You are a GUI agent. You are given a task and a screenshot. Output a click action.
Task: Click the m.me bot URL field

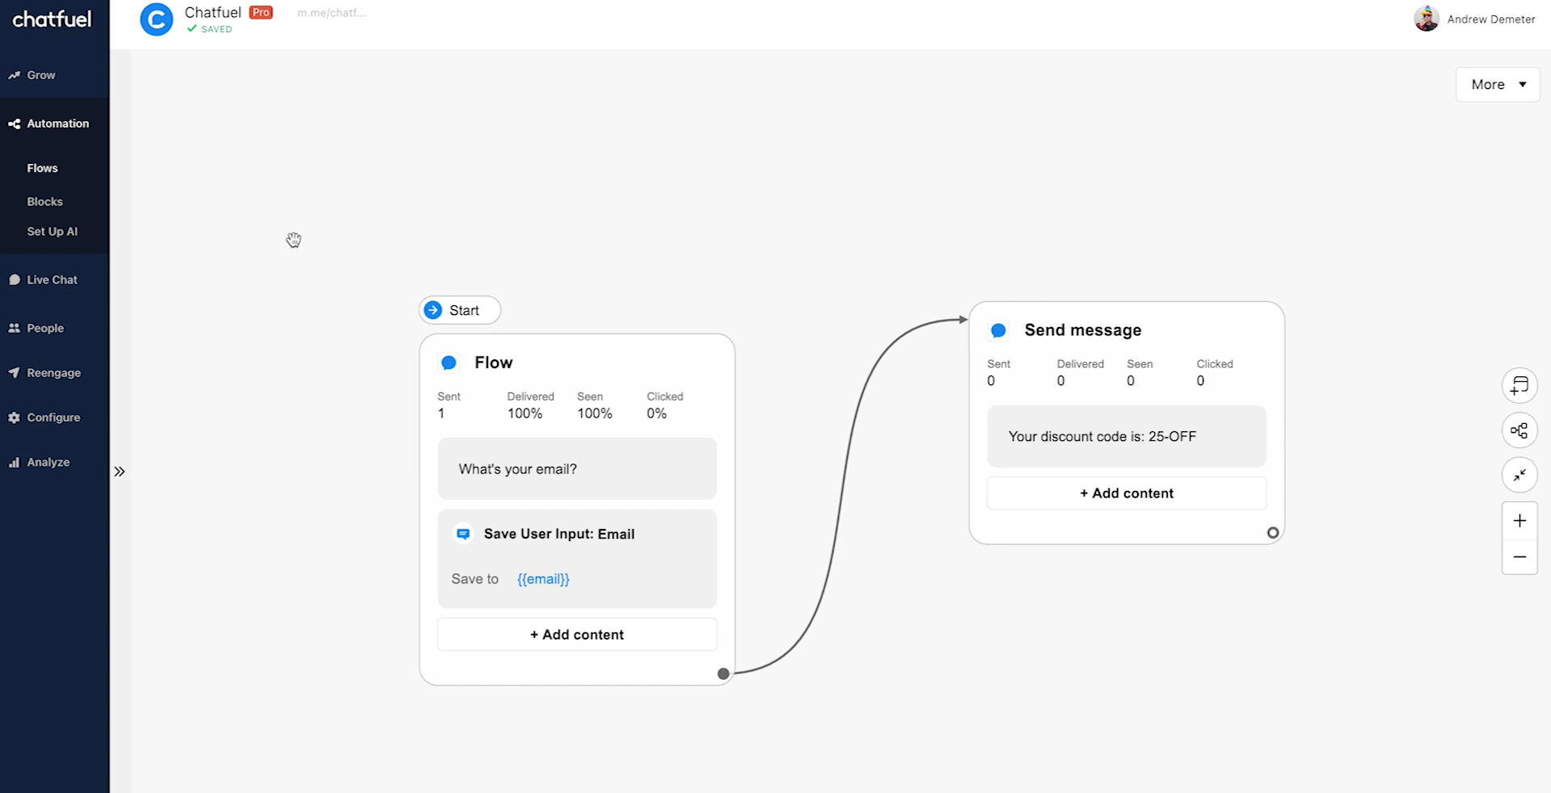pos(331,12)
